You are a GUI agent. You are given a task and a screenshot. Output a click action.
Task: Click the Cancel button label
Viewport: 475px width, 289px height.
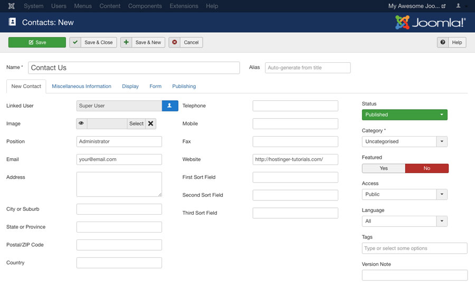[191, 42]
